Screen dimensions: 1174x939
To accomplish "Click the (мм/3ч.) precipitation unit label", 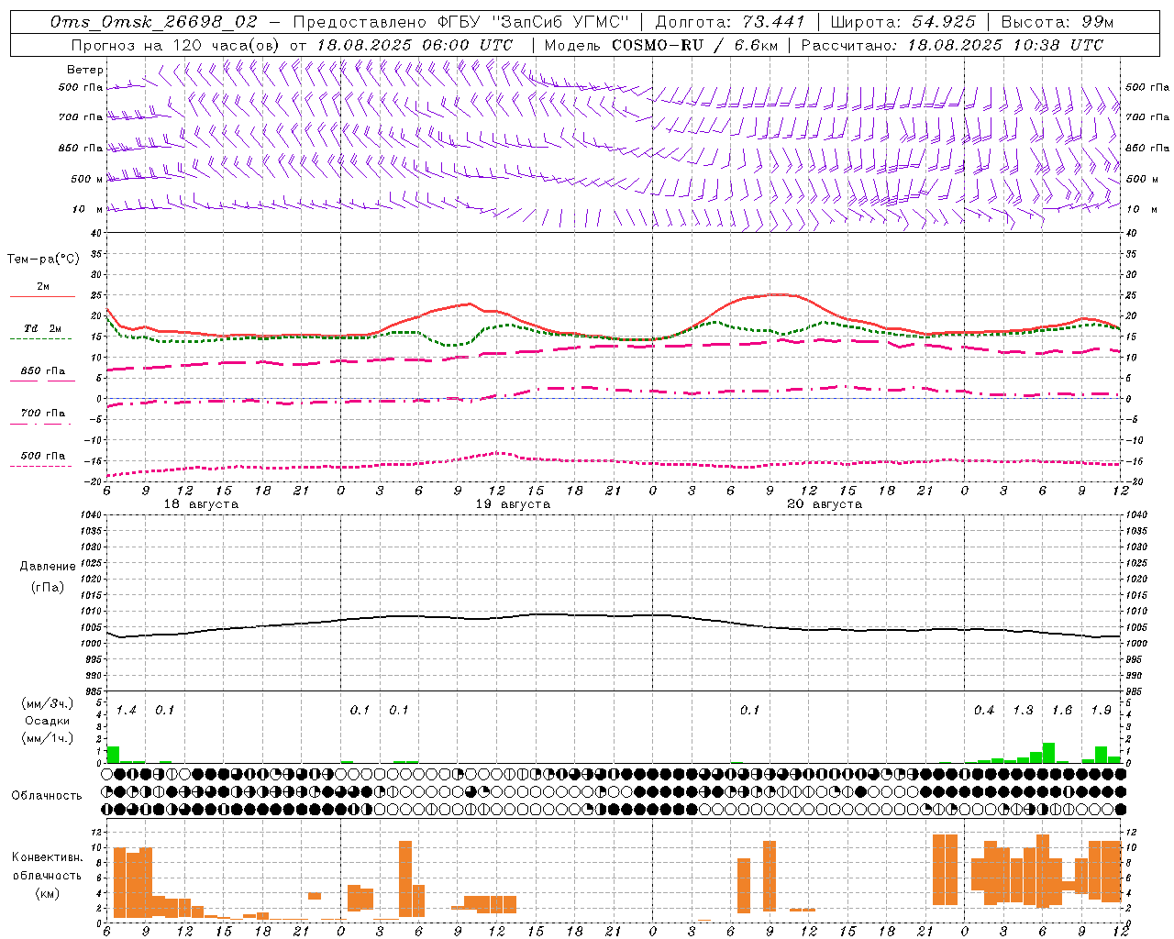I will 47,704.
